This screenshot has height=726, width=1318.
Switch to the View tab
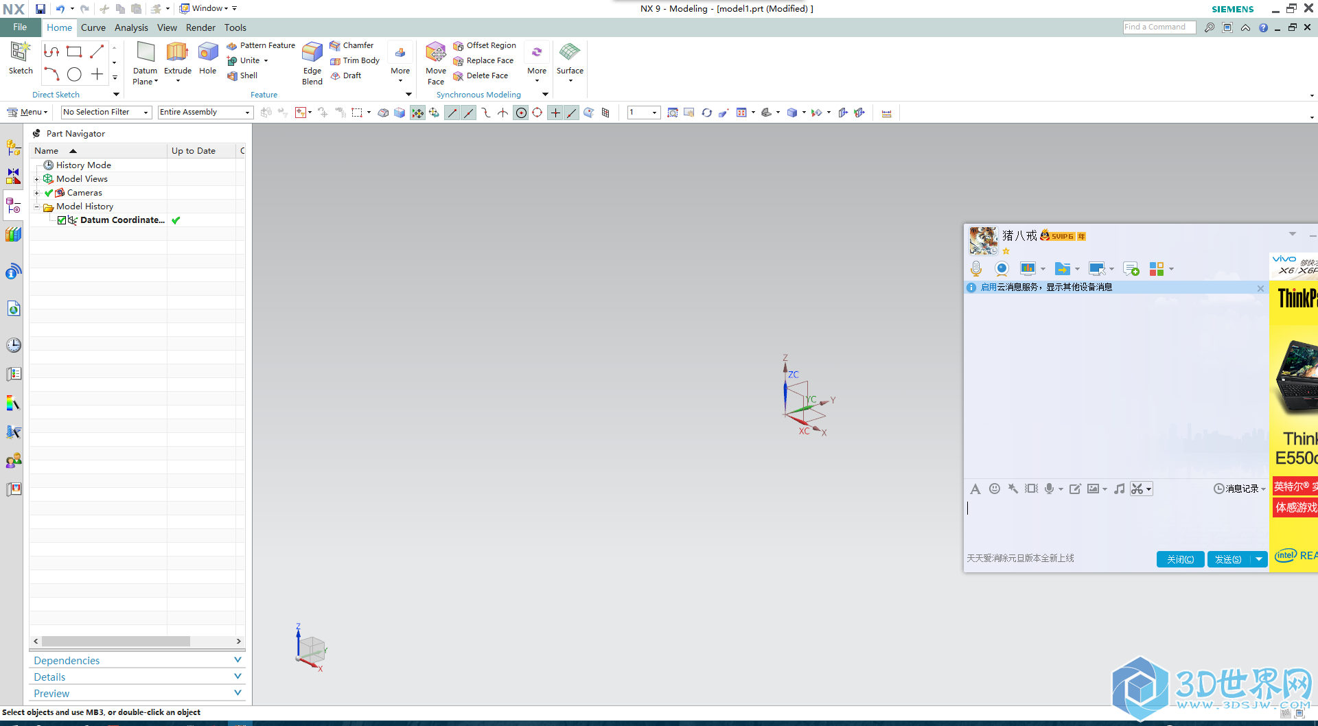(167, 27)
